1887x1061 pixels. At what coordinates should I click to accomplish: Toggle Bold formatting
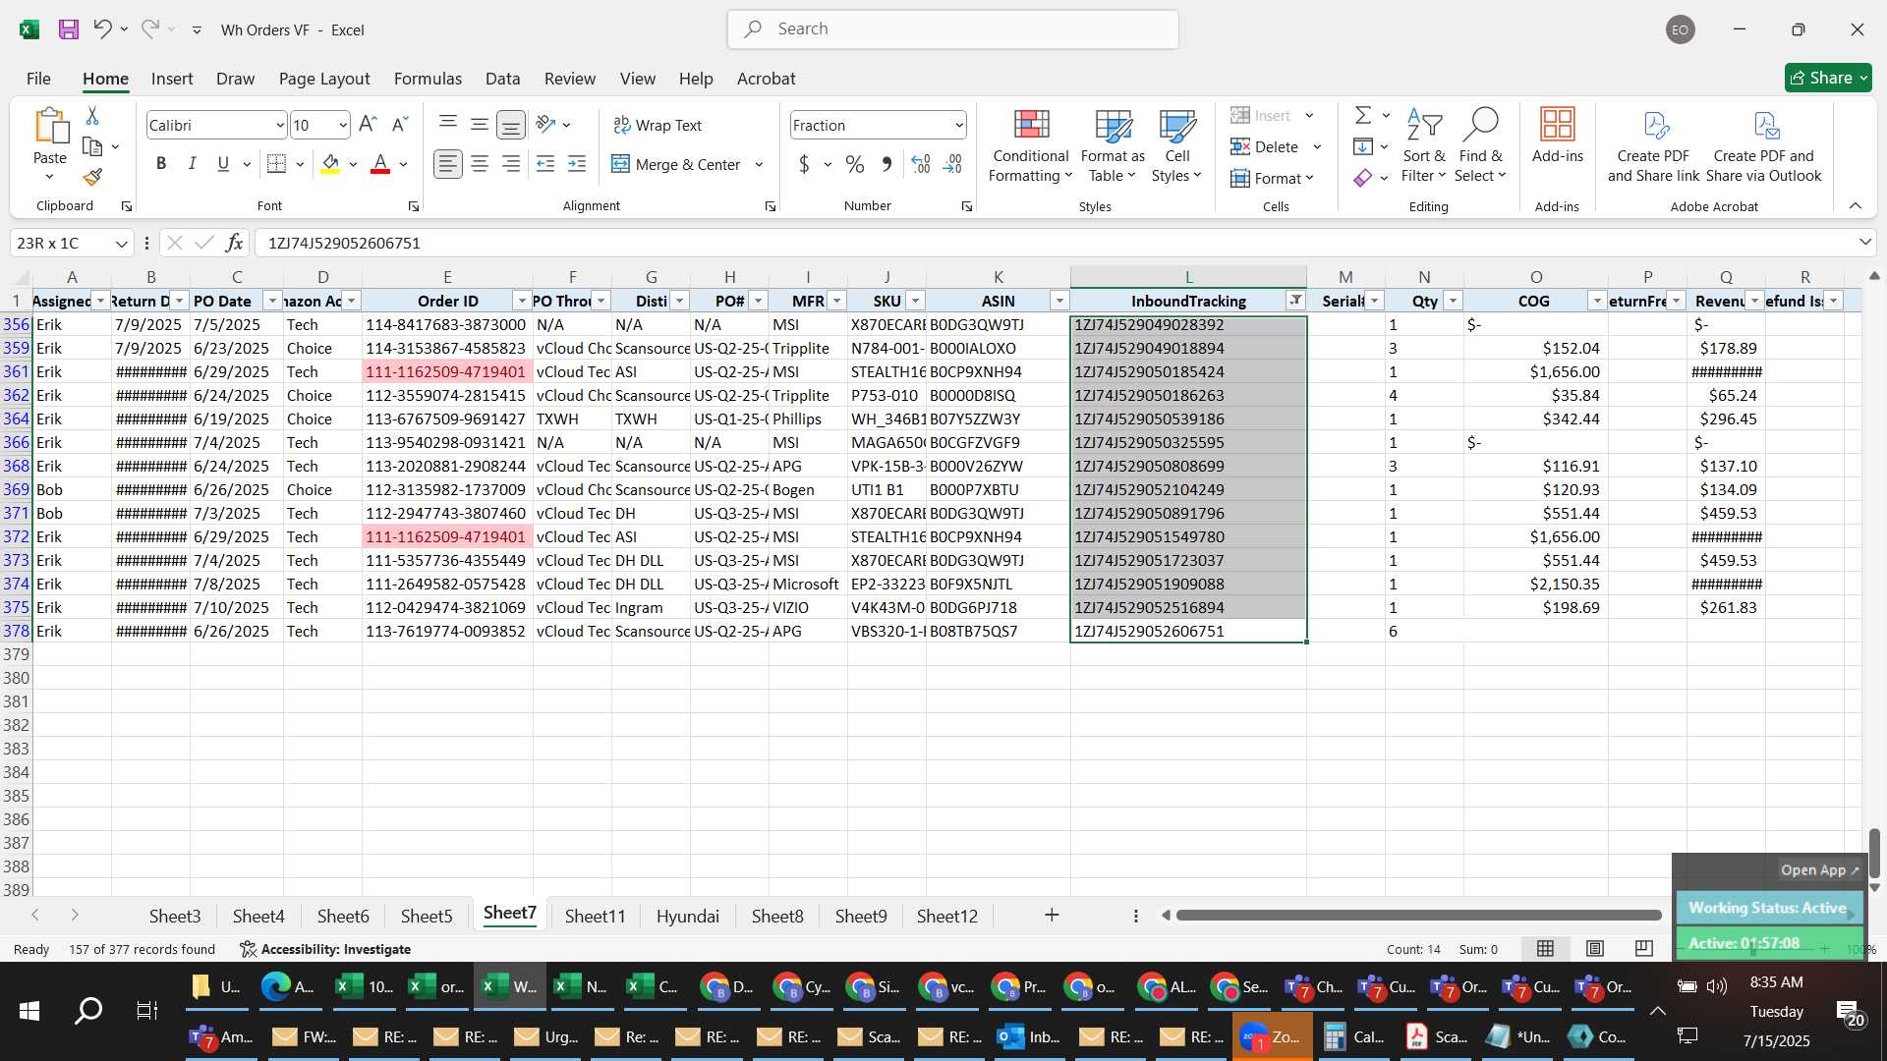[x=161, y=164]
